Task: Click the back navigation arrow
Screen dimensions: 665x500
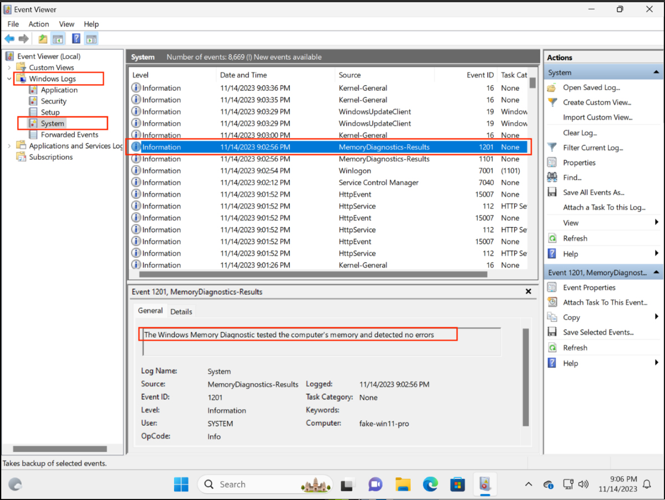Action: (x=10, y=38)
